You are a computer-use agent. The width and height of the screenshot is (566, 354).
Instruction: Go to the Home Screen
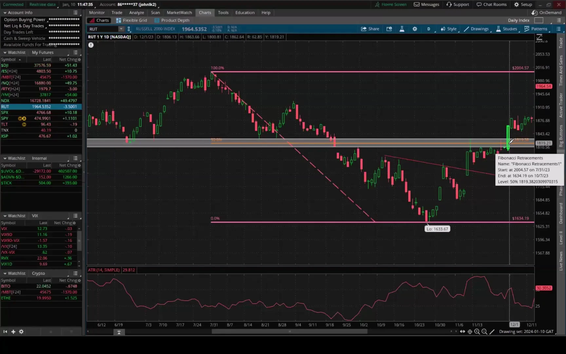(390, 5)
